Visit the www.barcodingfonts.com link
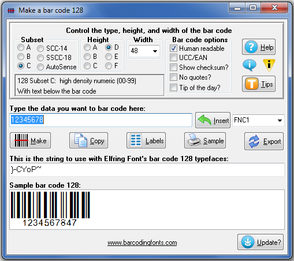This screenshot has height=261, width=294. (x=142, y=243)
